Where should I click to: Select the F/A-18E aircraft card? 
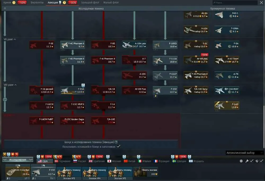103,121
